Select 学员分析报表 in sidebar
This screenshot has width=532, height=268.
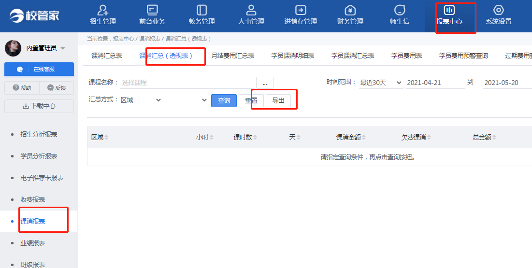tap(39, 156)
